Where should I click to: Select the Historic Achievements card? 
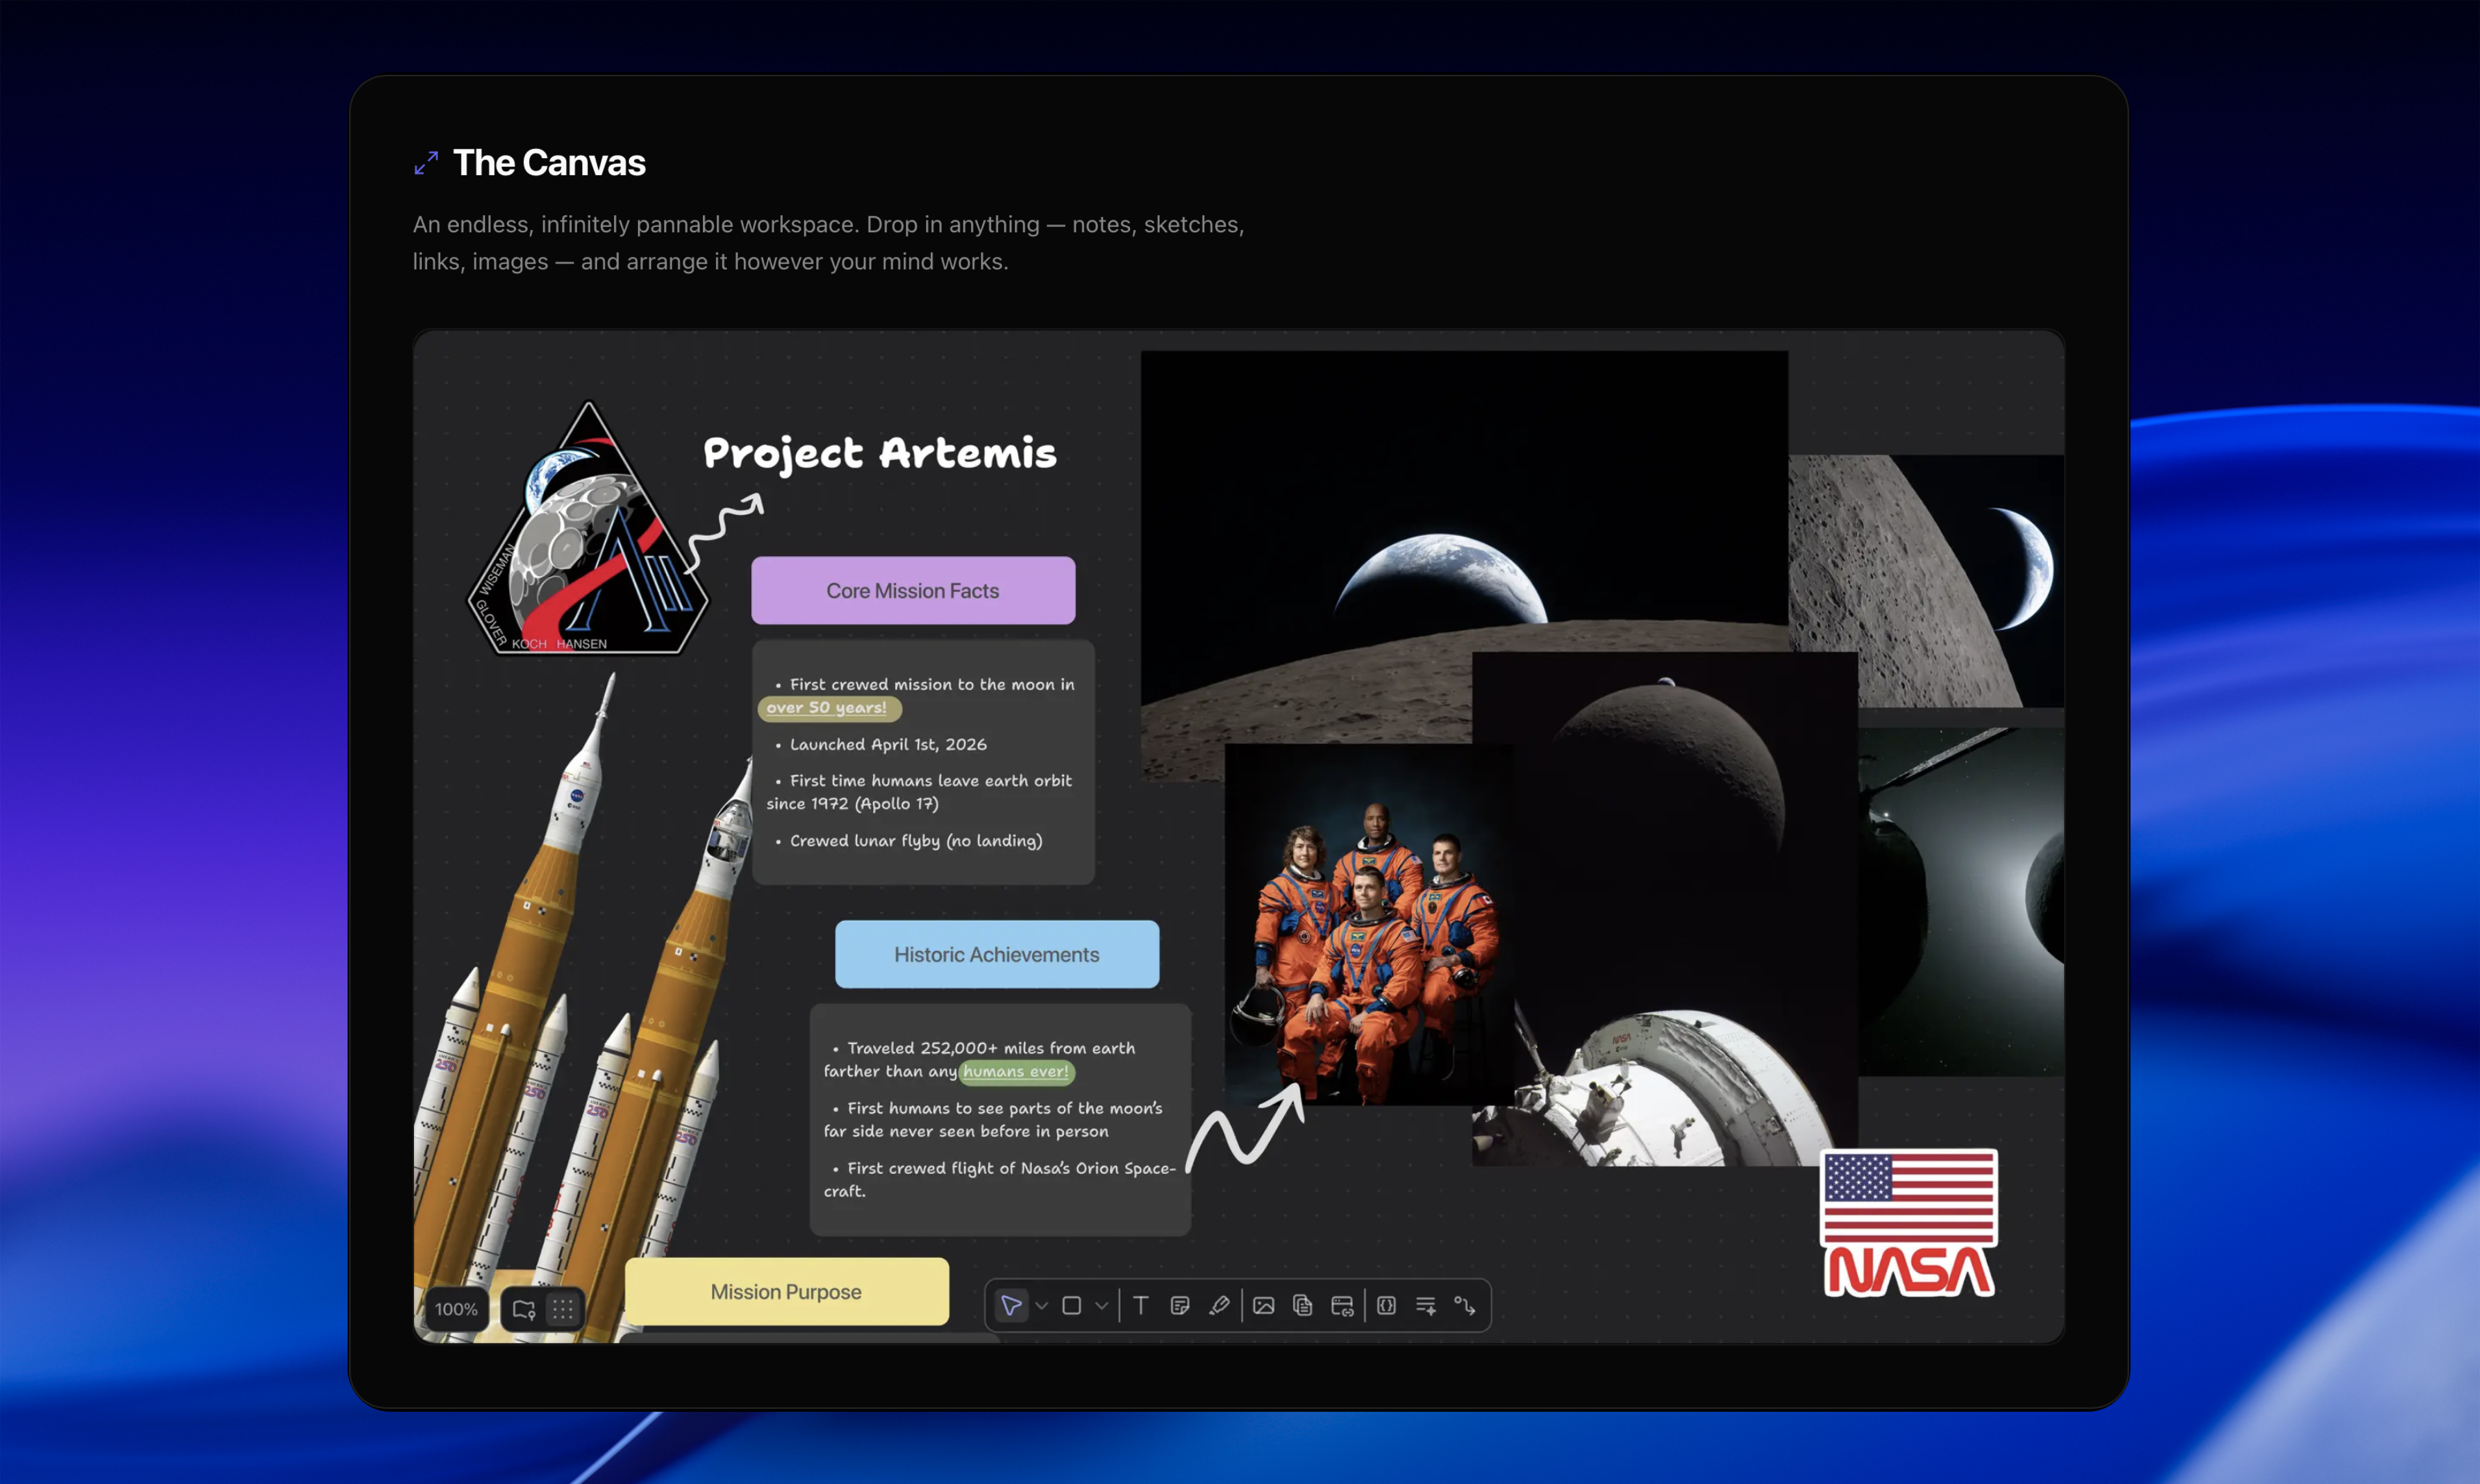point(997,955)
